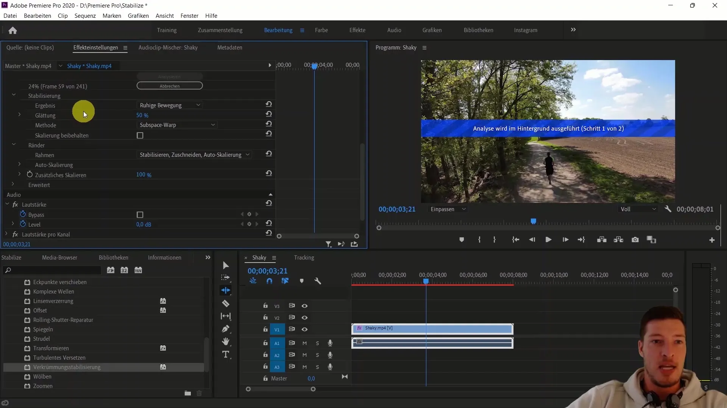Enable Skalierung beibehalten checkbox
Viewport: 727px width, 408px height.
(x=140, y=135)
